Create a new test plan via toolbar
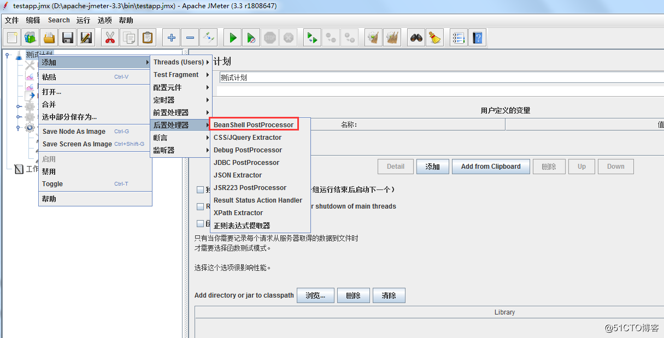The height and width of the screenshot is (338, 664). click(13, 38)
